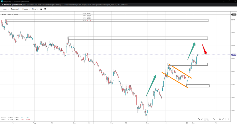Open the Display dropdown menu
Screen dimensions: 237x124
[x=26, y=9]
